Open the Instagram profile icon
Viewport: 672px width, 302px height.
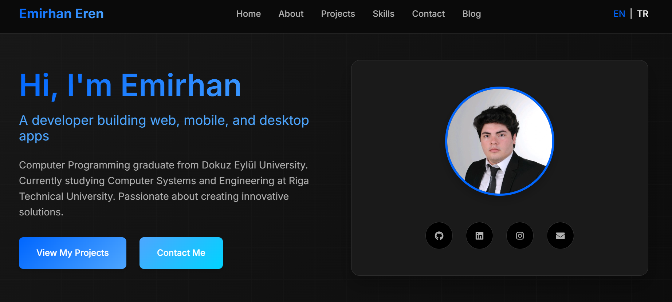pyautogui.click(x=520, y=236)
